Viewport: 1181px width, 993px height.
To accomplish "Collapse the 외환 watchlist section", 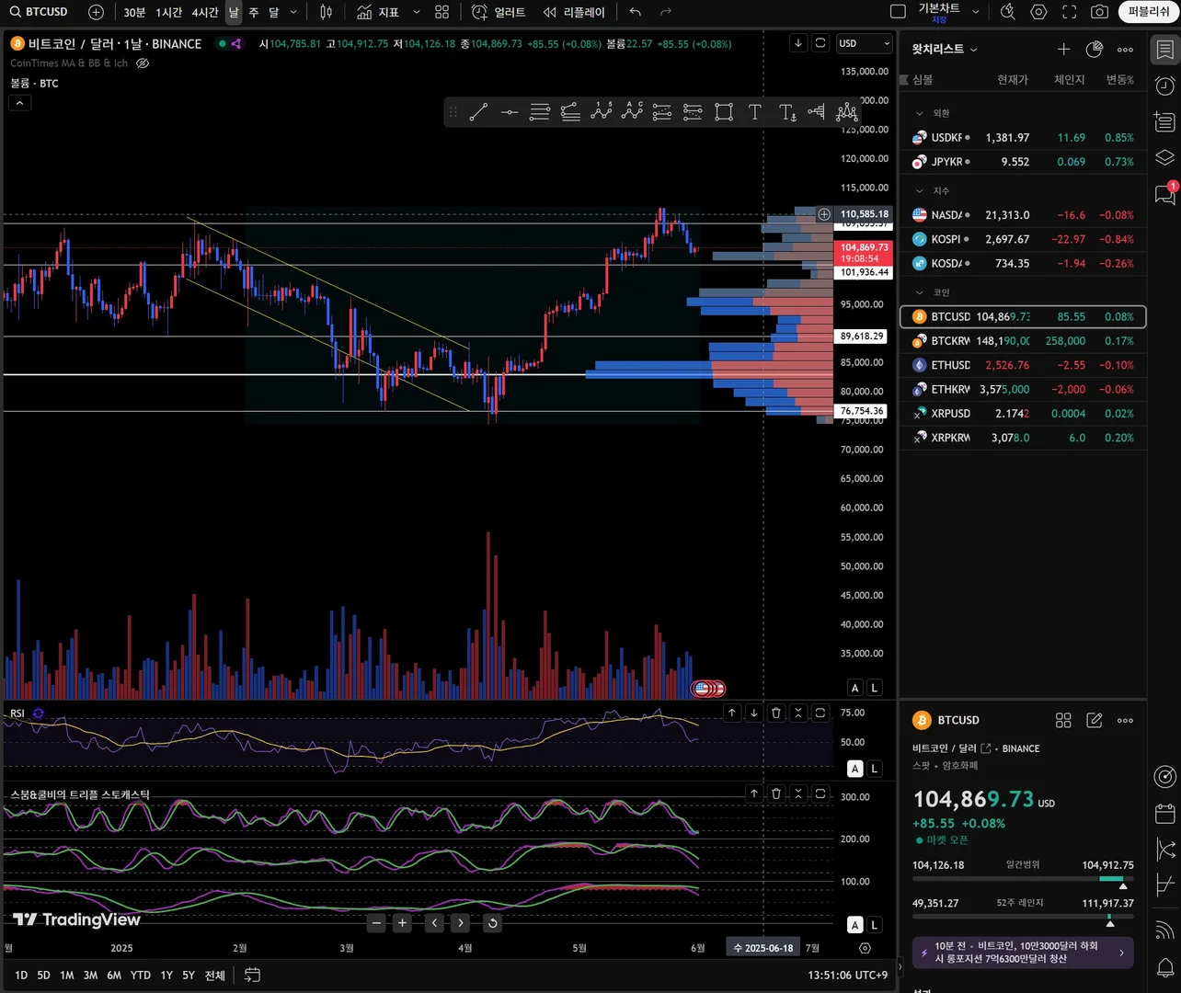I will 919,113.
